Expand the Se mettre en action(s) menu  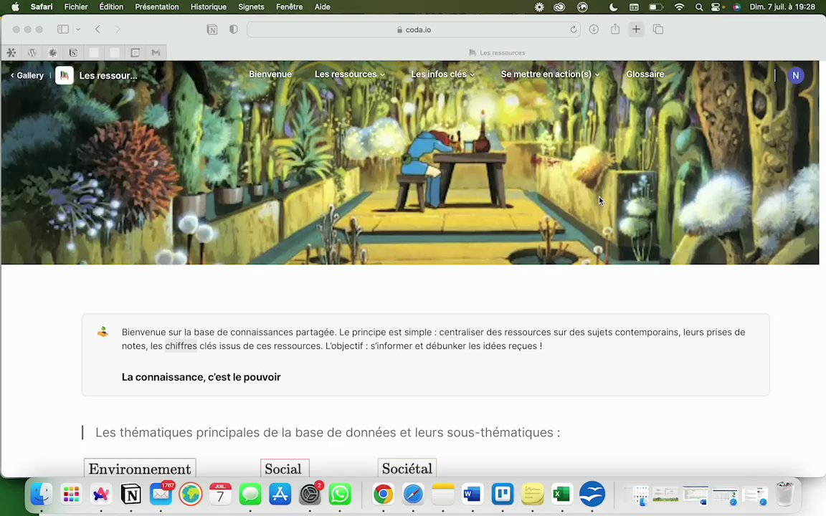[x=550, y=75]
